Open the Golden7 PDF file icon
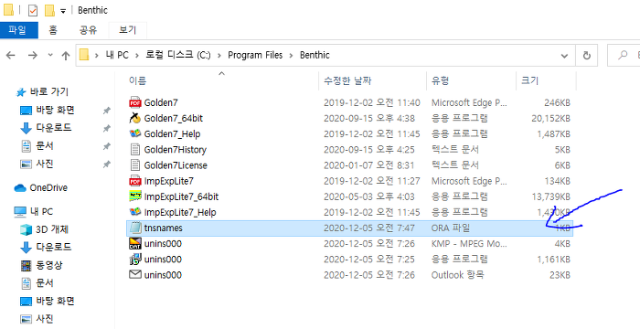 (135, 102)
